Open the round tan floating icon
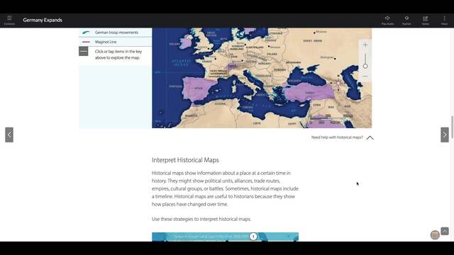The image size is (454, 255). click(x=435, y=235)
